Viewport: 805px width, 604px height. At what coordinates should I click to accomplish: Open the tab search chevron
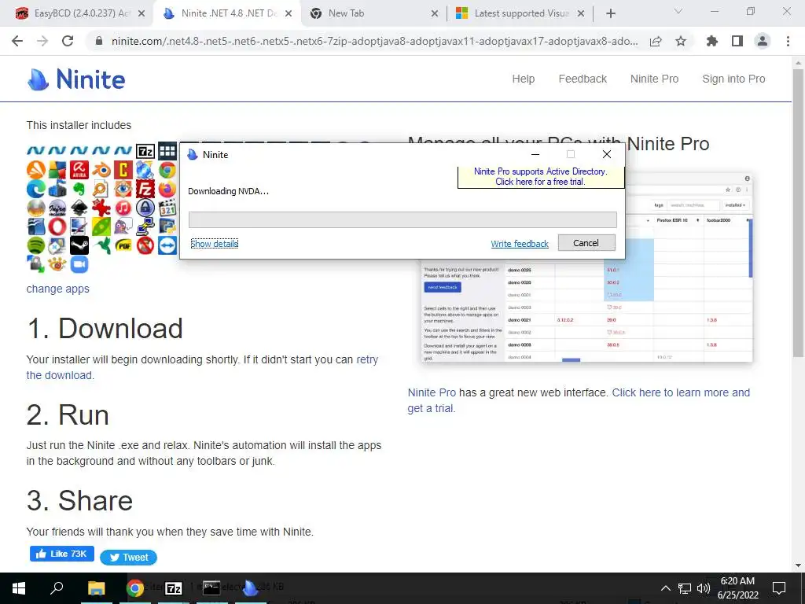point(678,11)
